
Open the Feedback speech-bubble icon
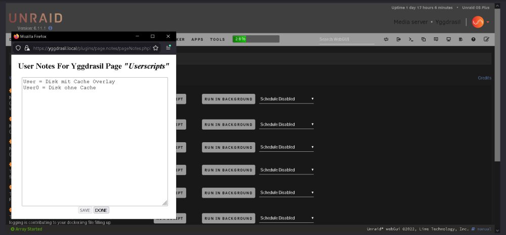(x=436, y=39)
